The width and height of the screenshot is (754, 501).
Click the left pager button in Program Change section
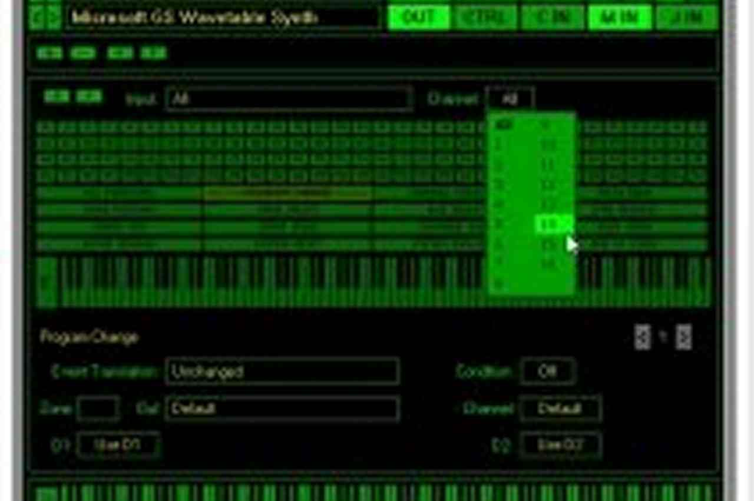pos(643,337)
